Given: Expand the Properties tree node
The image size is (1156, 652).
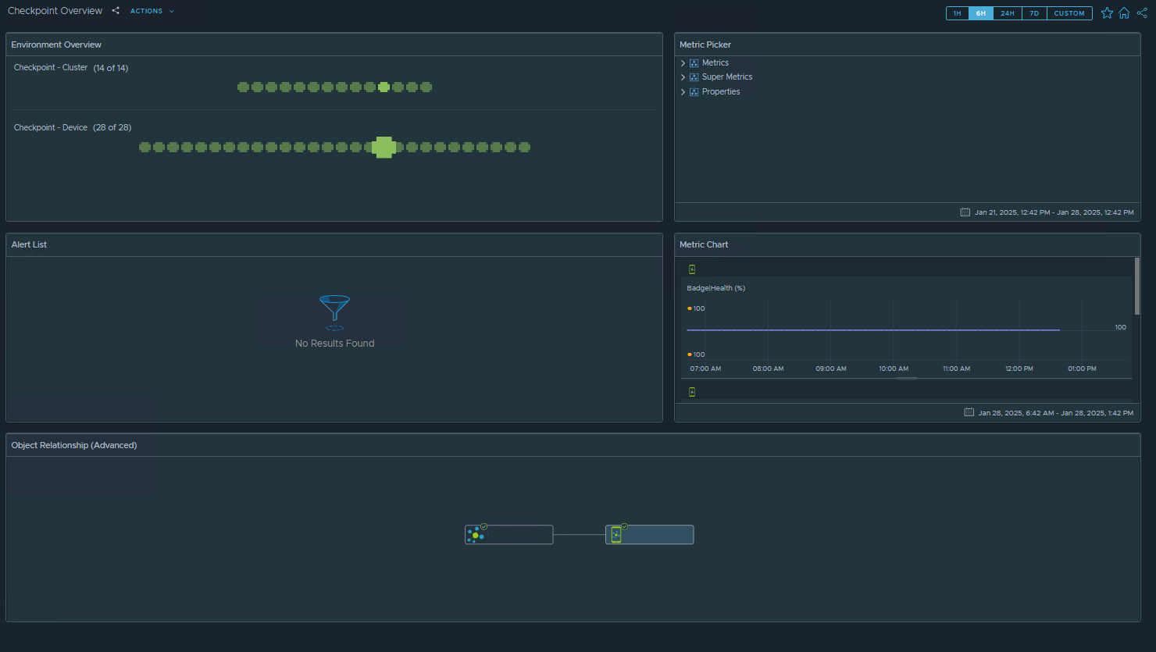Looking at the screenshot, I should [683, 92].
